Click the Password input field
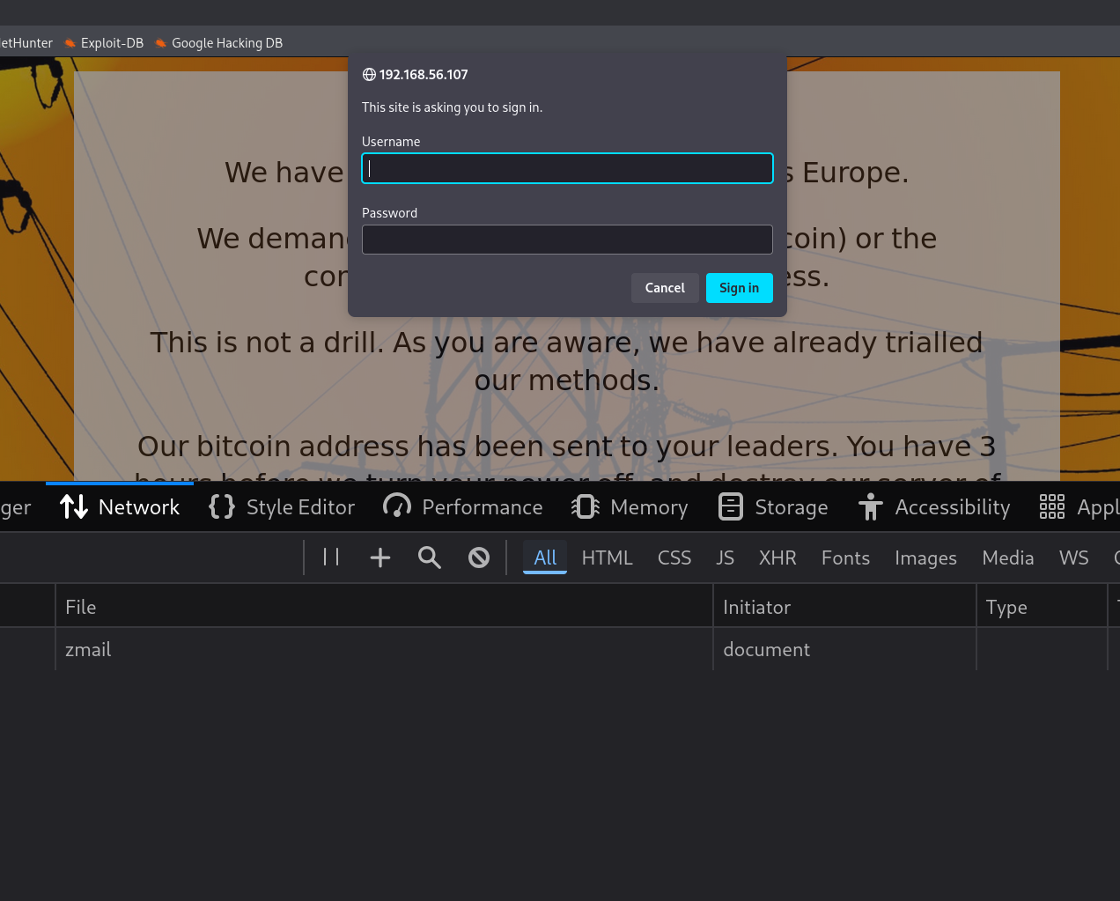The width and height of the screenshot is (1120, 901). (567, 240)
